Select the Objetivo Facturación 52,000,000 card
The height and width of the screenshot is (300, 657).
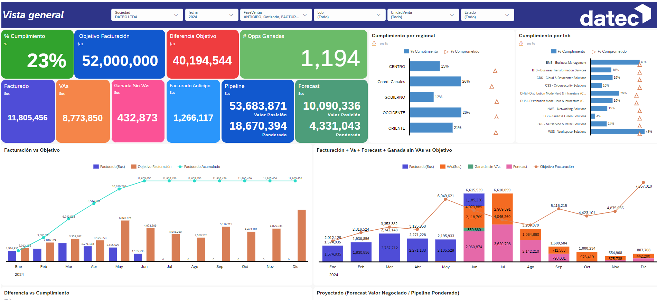click(120, 54)
